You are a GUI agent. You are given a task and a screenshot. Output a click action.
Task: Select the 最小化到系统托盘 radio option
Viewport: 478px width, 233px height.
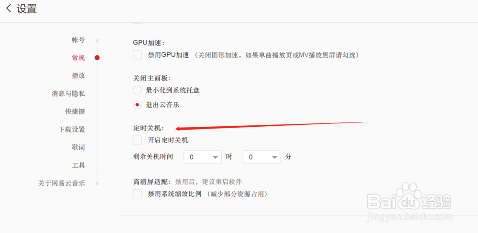click(137, 90)
